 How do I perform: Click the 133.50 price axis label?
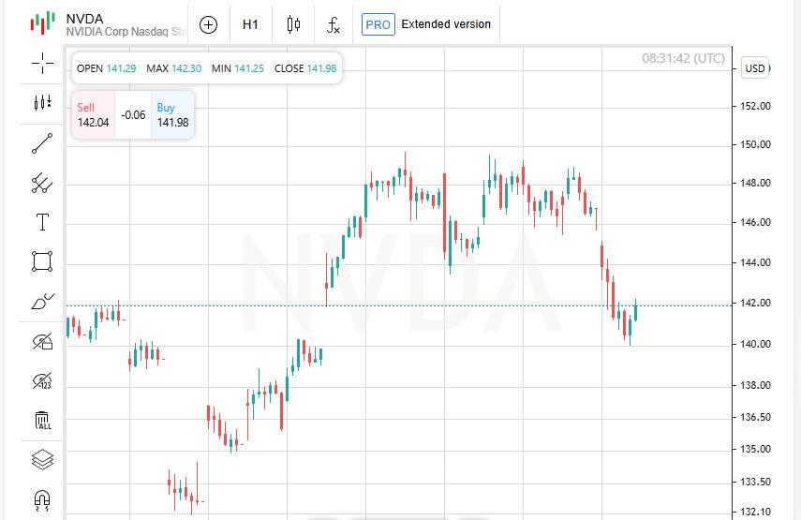tap(755, 482)
